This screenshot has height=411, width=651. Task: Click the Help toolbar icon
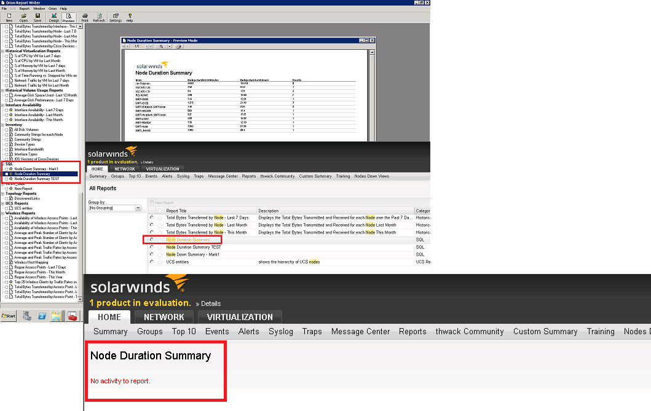click(x=130, y=17)
